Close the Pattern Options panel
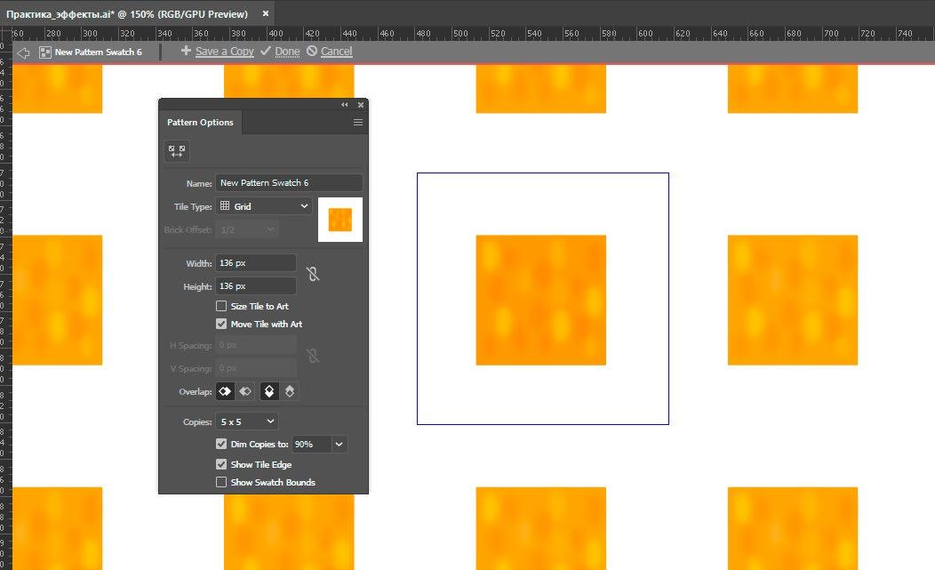935x570 pixels. [x=361, y=105]
